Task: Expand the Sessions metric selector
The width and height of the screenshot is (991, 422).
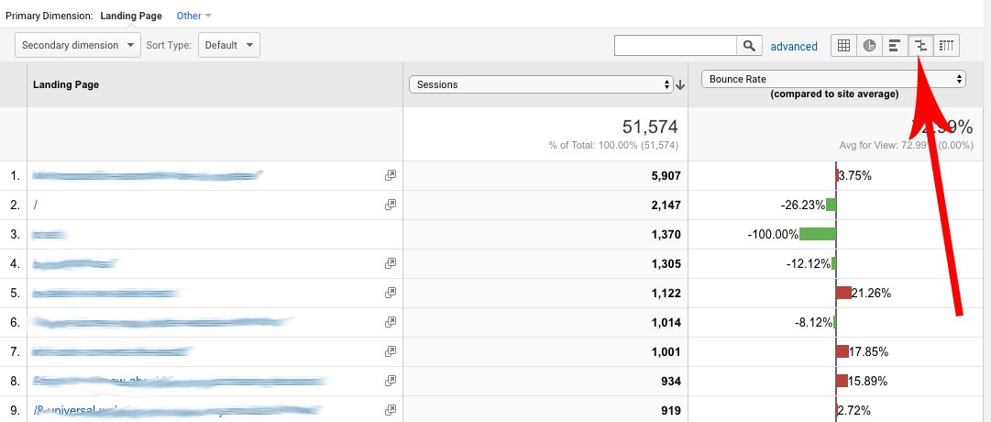Action: coord(542,84)
